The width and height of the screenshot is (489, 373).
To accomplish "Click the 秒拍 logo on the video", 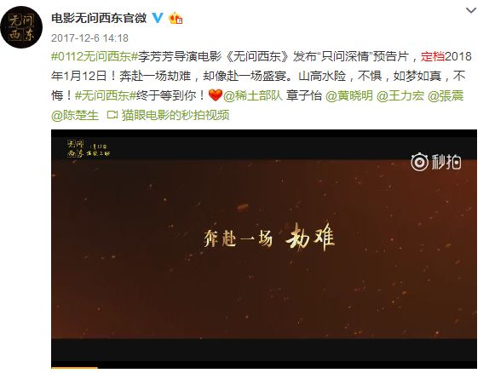I will [x=436, y=162].
